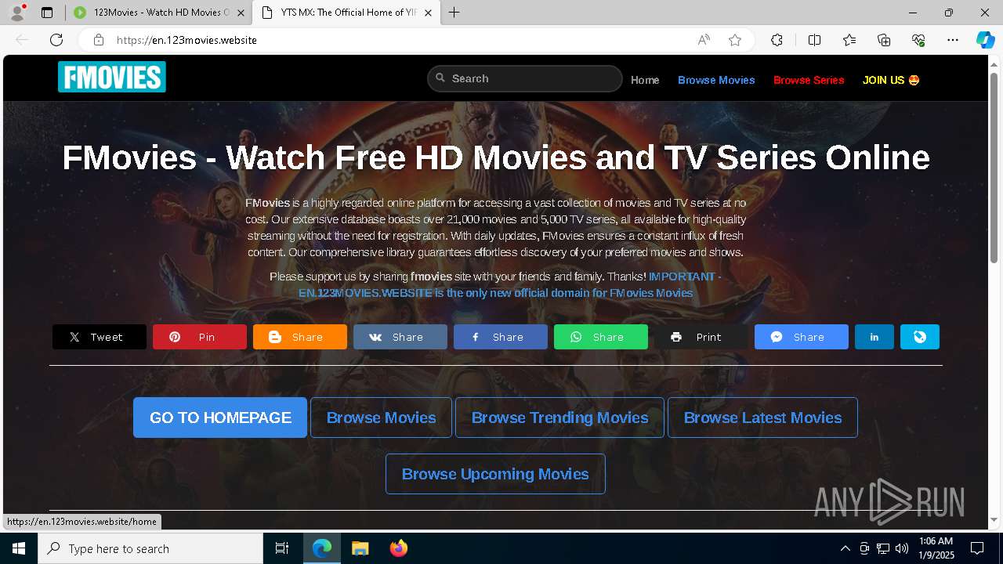Viewport: 1003px width, 564px height.
Task: Click the address bar URL
Action: (186, 40)
